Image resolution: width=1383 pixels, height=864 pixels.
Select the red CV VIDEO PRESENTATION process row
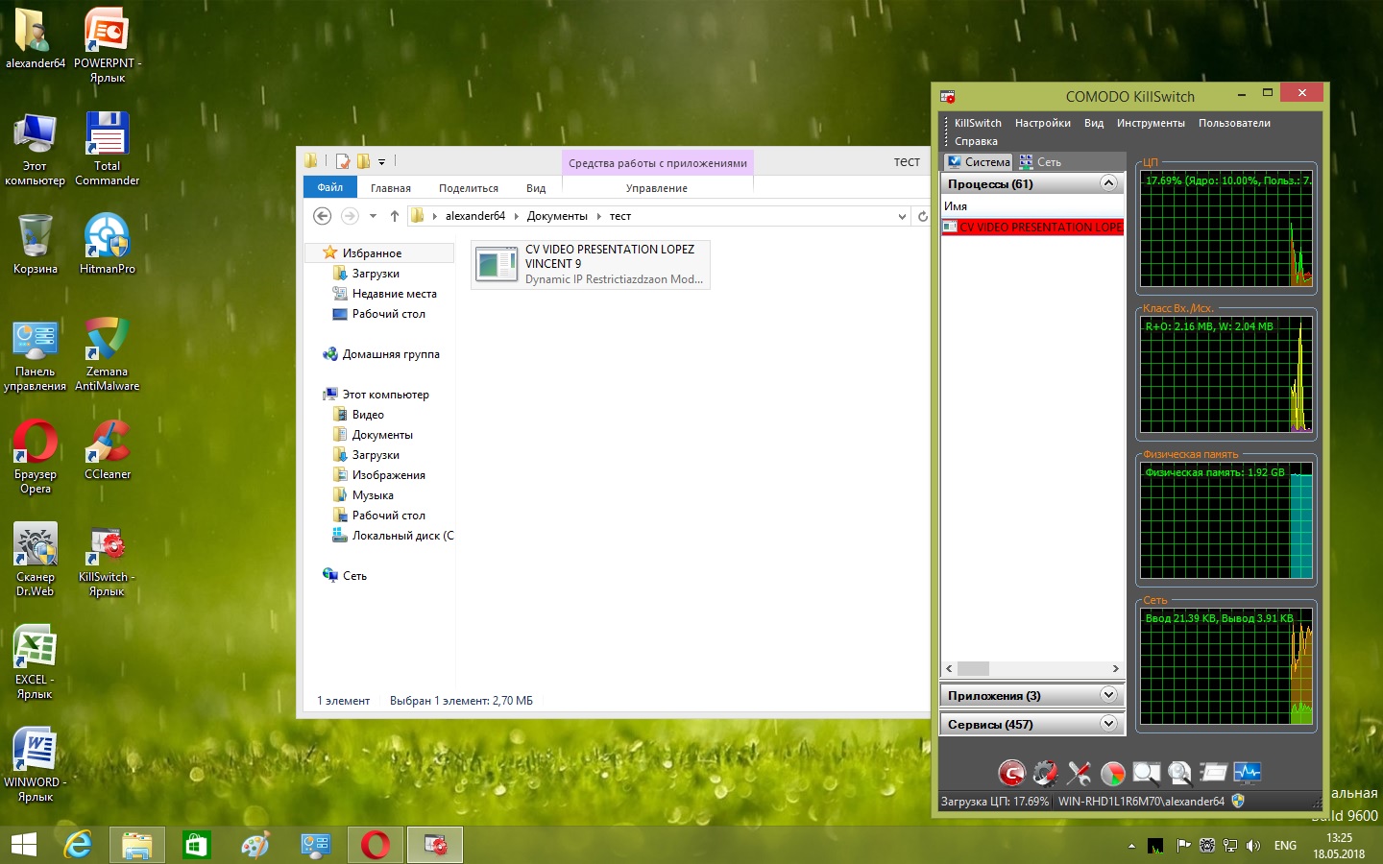pos(1032,228)
